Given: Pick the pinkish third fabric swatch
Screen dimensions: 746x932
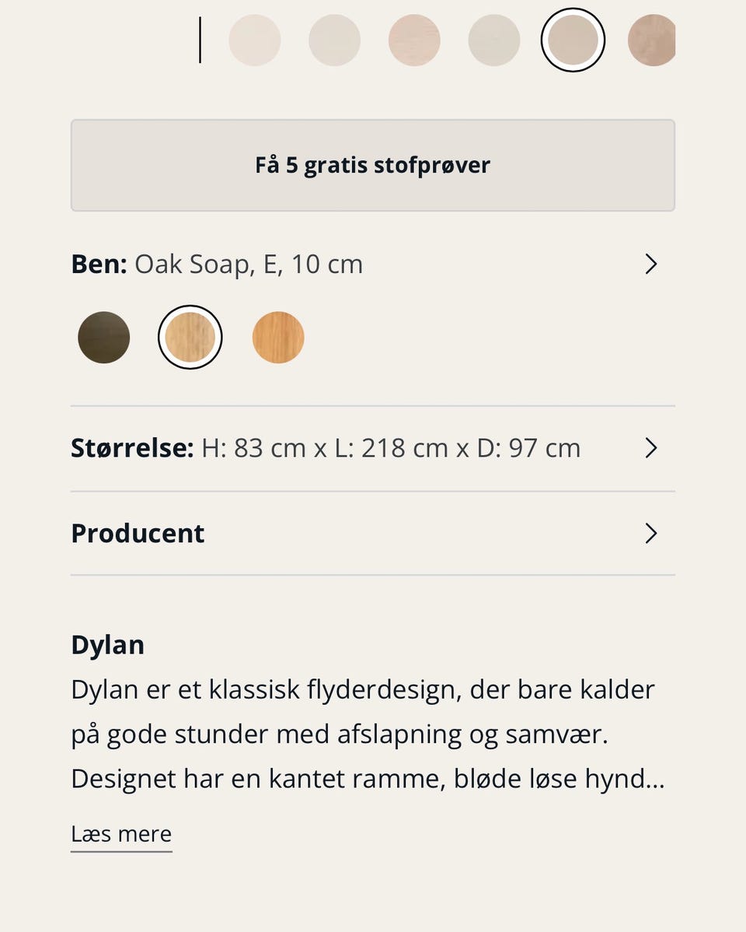Looking at the screenshot, I should [x=414, y=40].
